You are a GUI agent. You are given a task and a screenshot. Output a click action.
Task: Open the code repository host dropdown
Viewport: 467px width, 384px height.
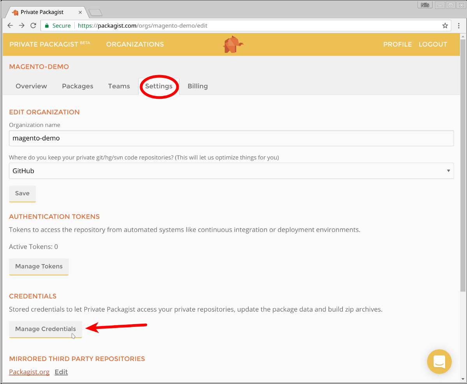(x=231, y=171)
